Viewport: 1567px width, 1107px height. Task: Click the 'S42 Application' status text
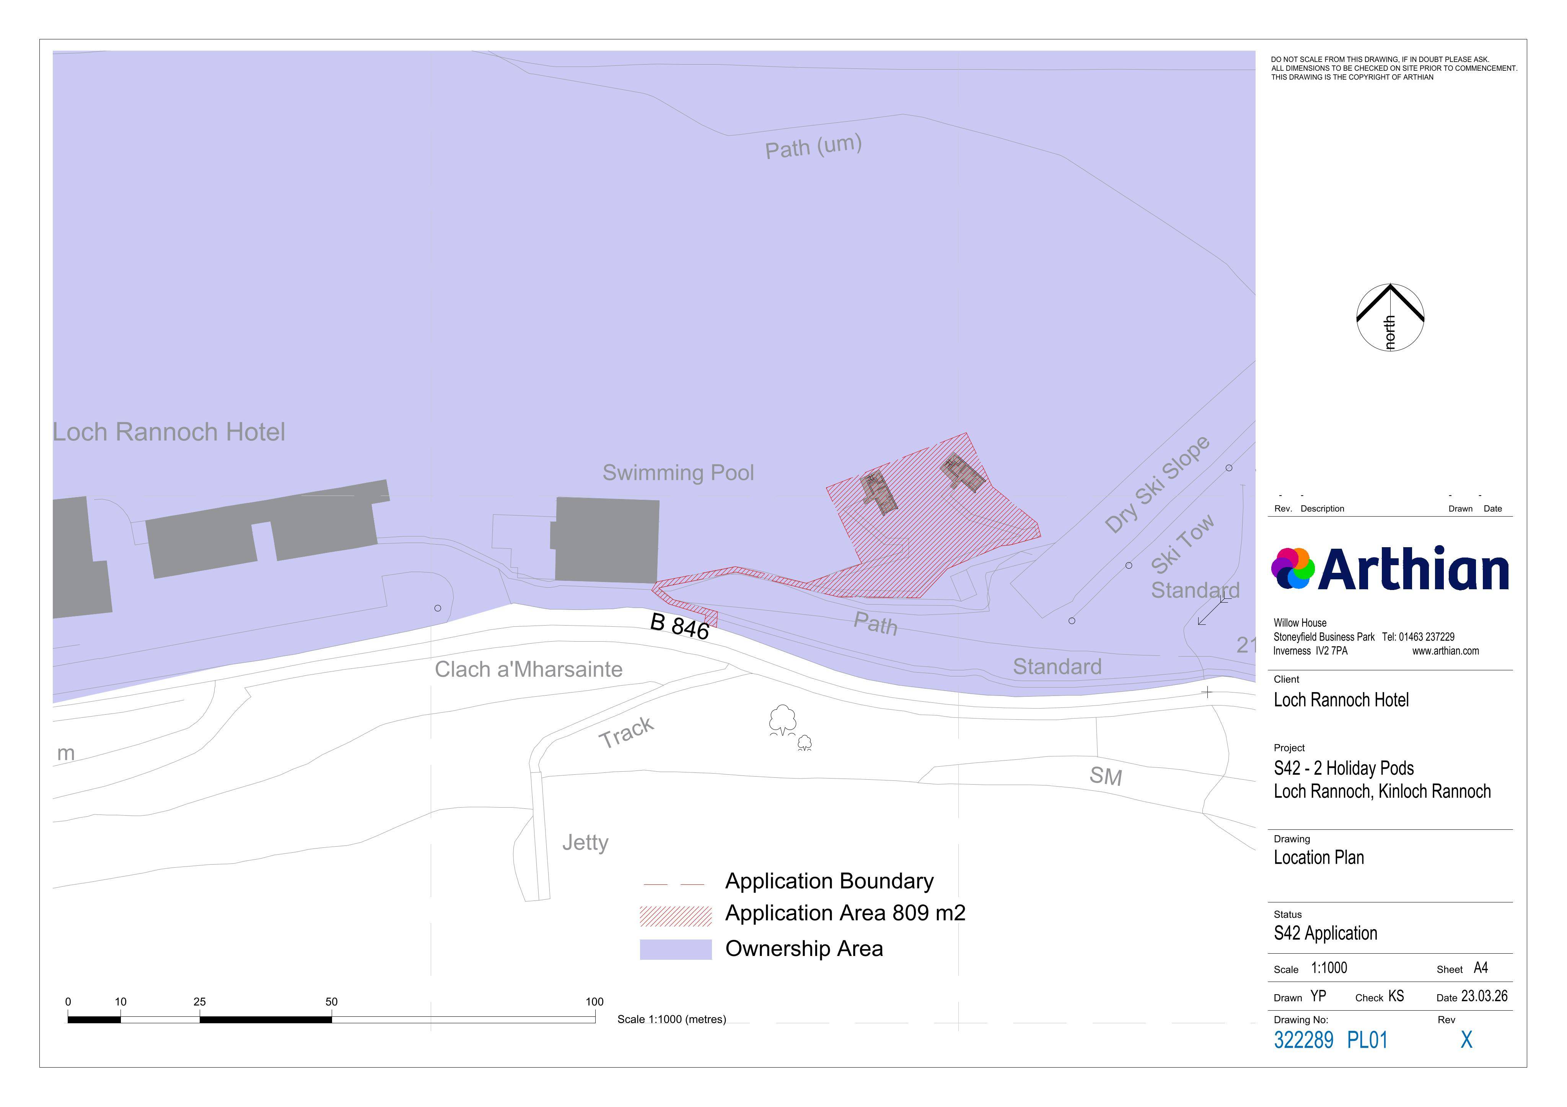click(1325, 934)
